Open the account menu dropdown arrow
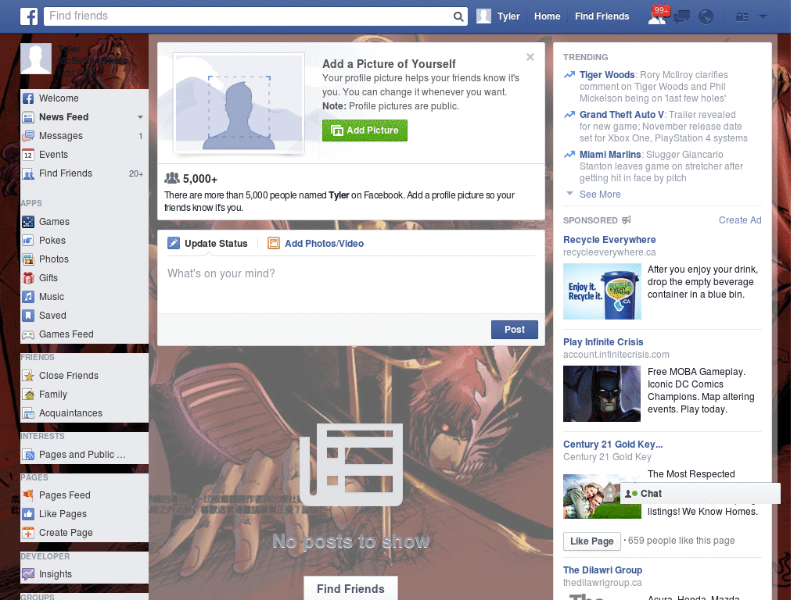801x600 pixels. pyautogui.click(x=763, y=17)
